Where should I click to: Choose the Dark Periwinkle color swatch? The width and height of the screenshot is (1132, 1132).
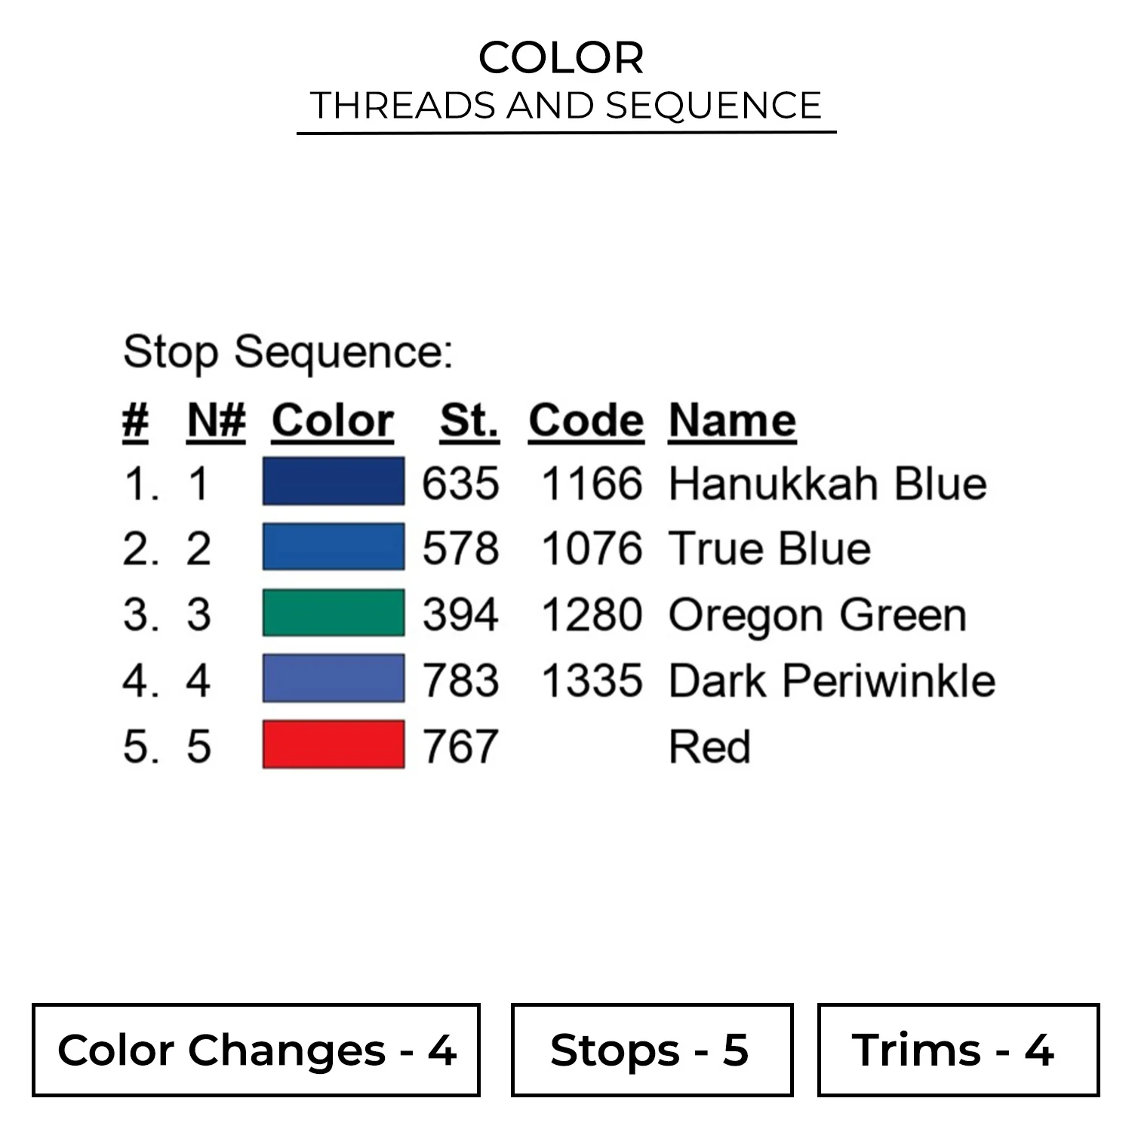pos(333,679)
